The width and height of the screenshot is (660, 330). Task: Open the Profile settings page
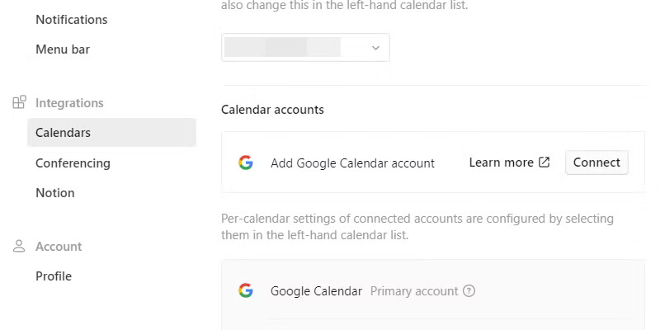(54, 276)
